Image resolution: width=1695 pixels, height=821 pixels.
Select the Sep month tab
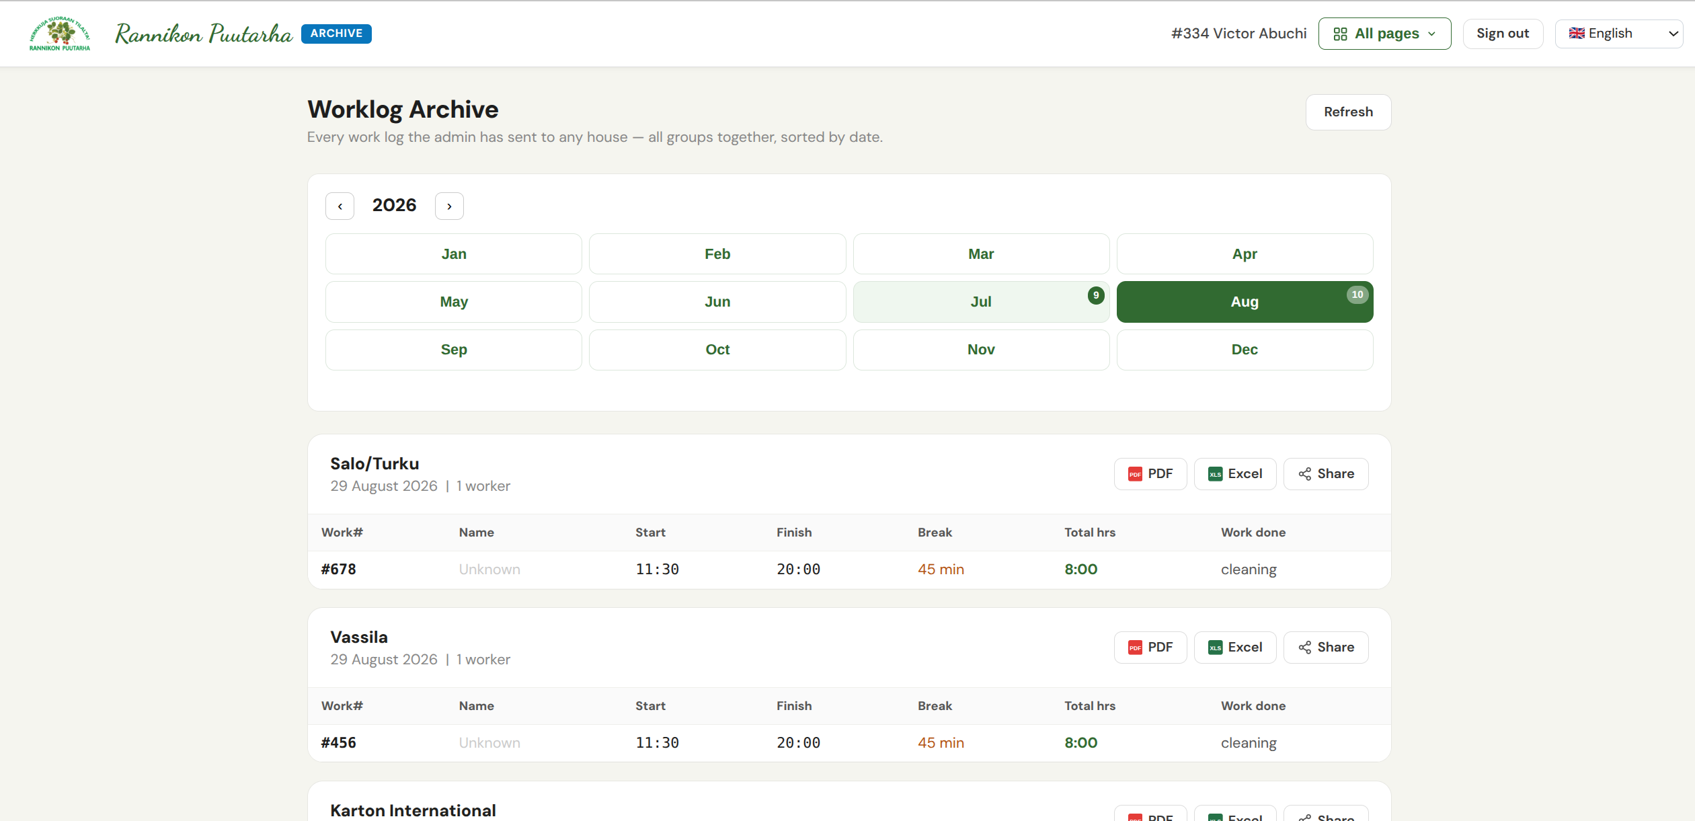[454, 350]
